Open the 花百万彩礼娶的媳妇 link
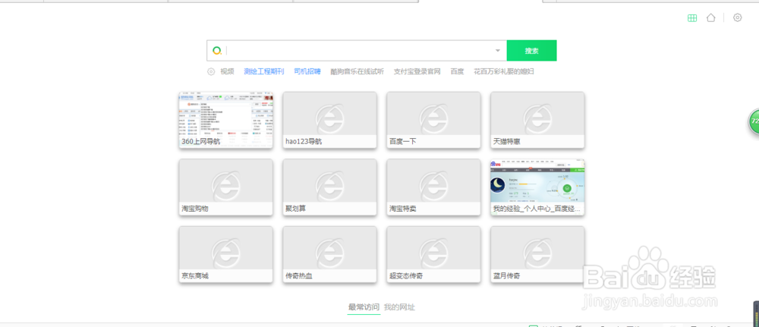Image resolution: width=759 pixels, height=327 pixels. [504, 71]
